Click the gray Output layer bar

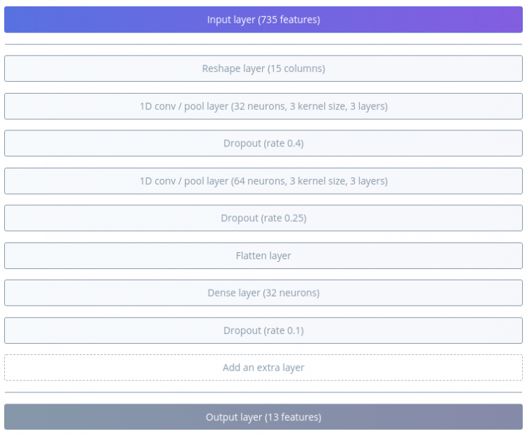pyautogui.click(x=423, y=417)
